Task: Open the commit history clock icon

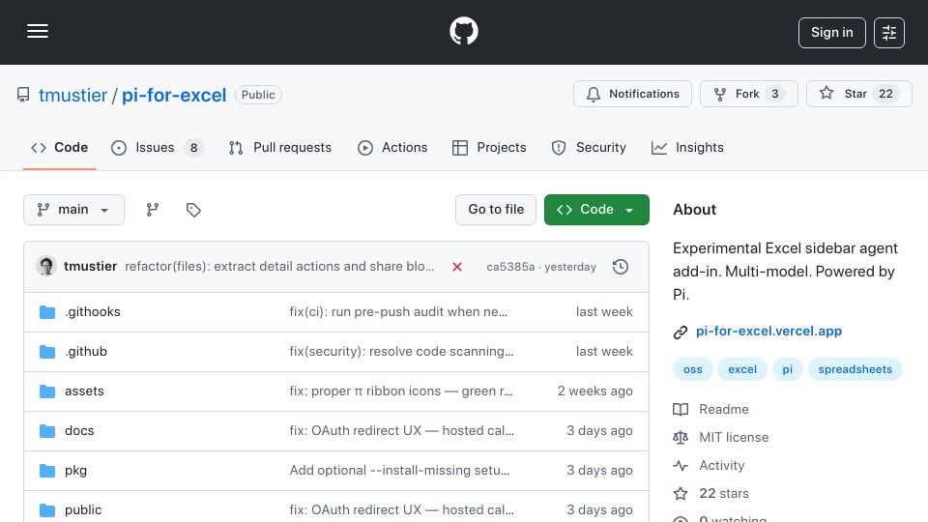Action: [x=621, y=267]
